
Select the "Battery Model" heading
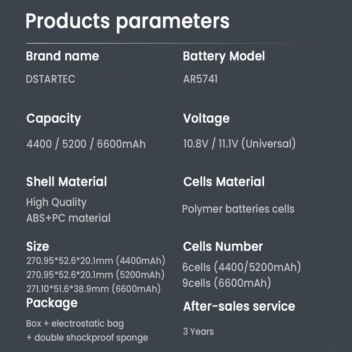click(x=224, y=56)
